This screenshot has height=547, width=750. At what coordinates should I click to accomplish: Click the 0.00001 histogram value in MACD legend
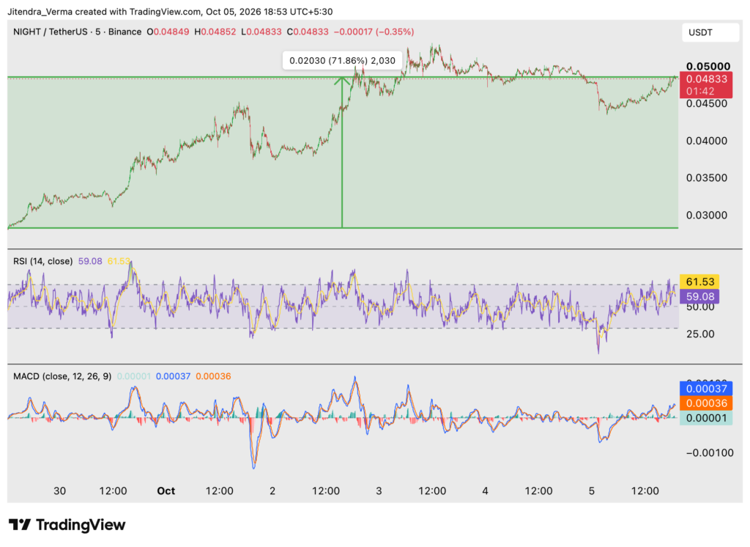tap(134, 376)
